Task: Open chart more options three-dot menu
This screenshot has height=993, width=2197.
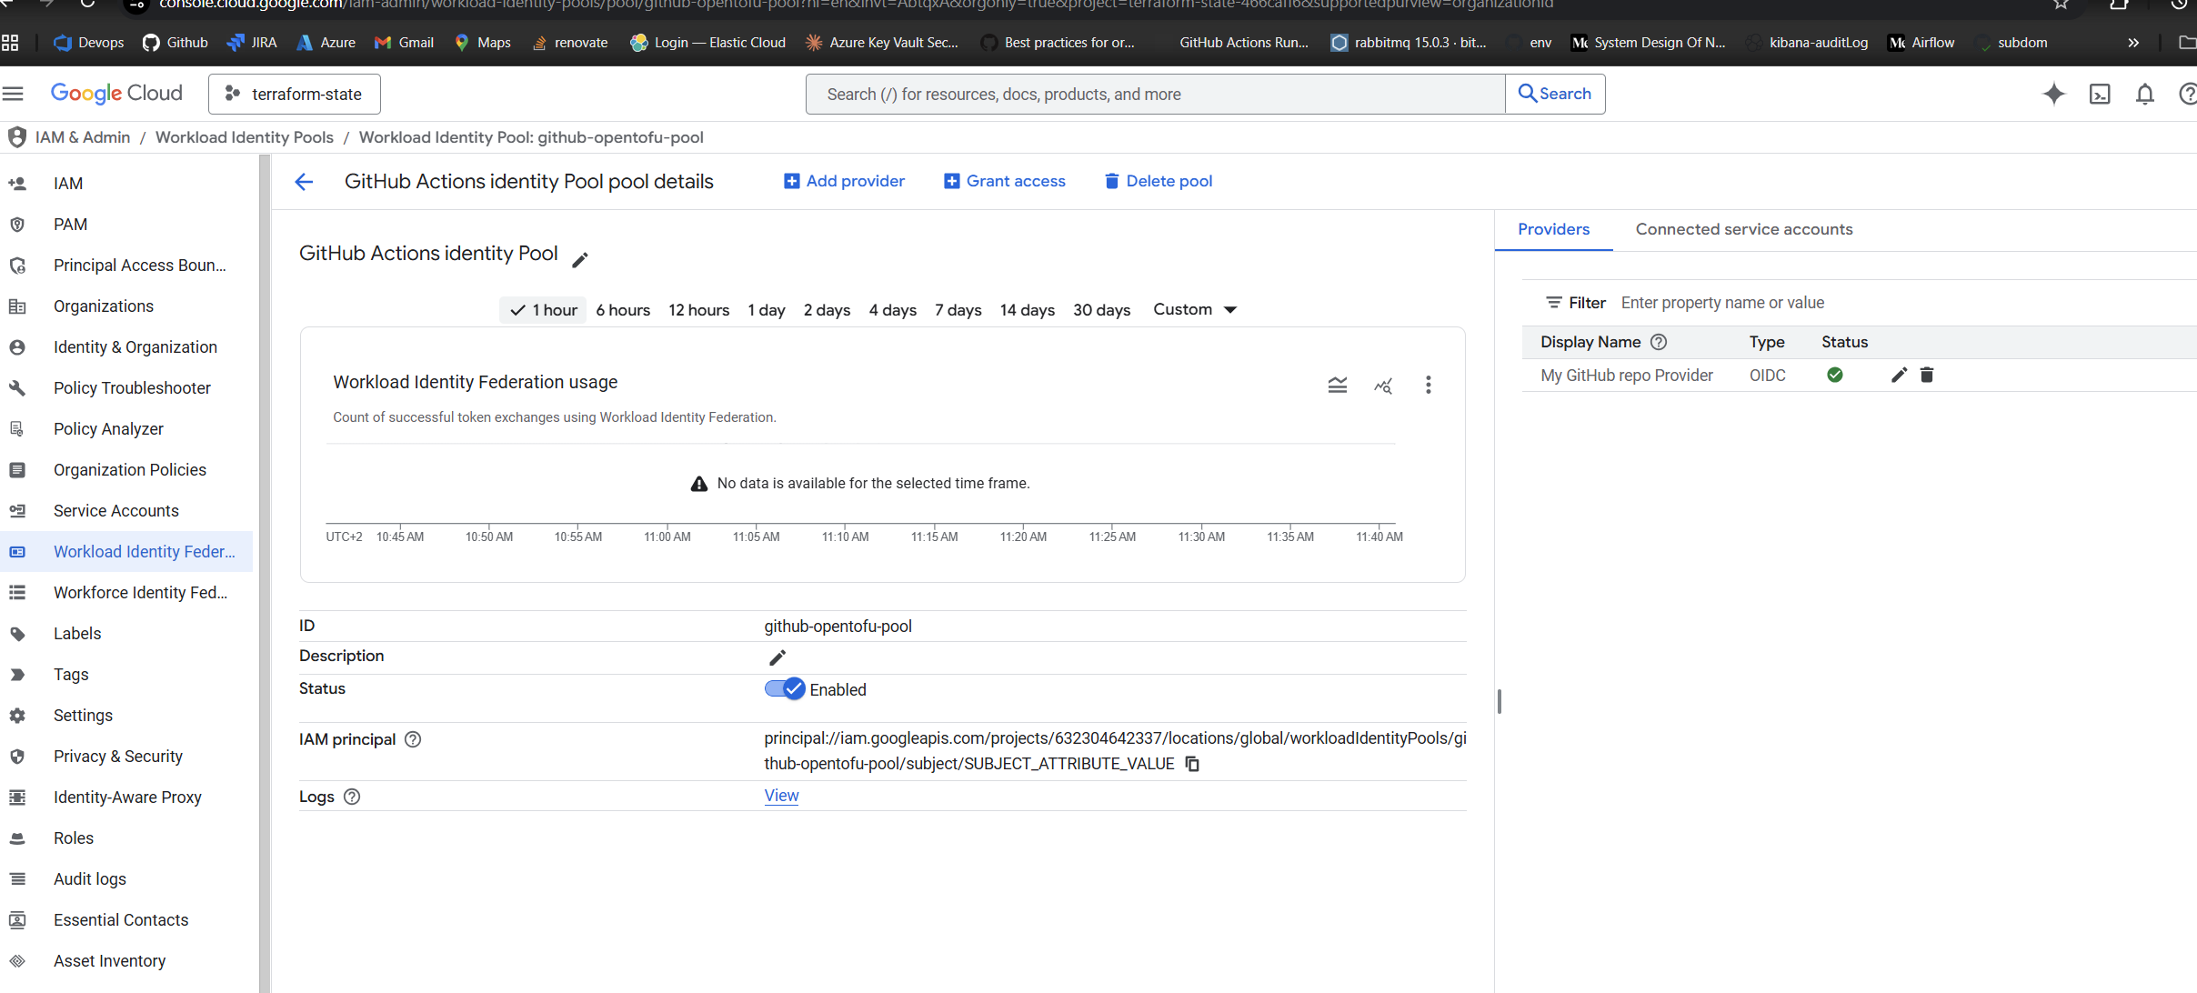Action: [x=1428, y=385]
